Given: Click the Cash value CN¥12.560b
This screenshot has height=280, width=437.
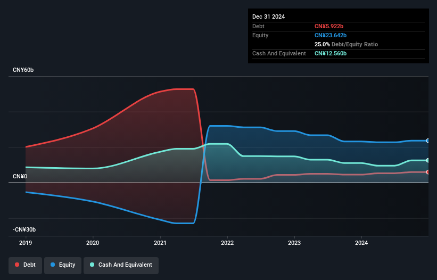Looking at the screenshot, I should (331, 53).
